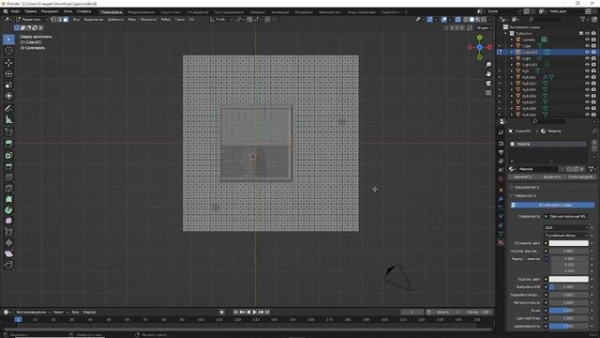Image resolution: width=600 pixels, height=338 pixels.
Task: Switch to the UV Editor workspace tab
Action: pyautogui.click(x=198, y=12)
